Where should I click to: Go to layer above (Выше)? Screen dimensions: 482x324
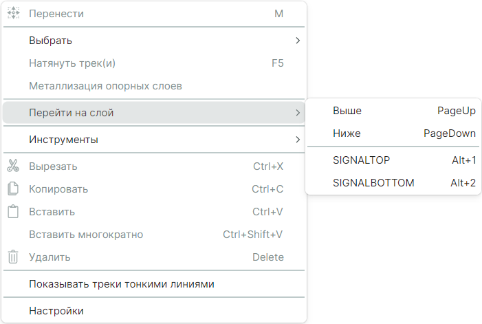tap(347, 110)
